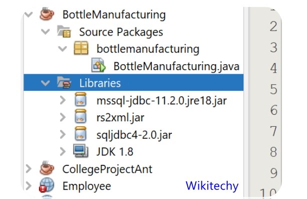This screenshot has width=307, height=199.
Task: Select mssql-jdbc-11.2.0.jre18.jar entry
Action: (x=162, y=101)
